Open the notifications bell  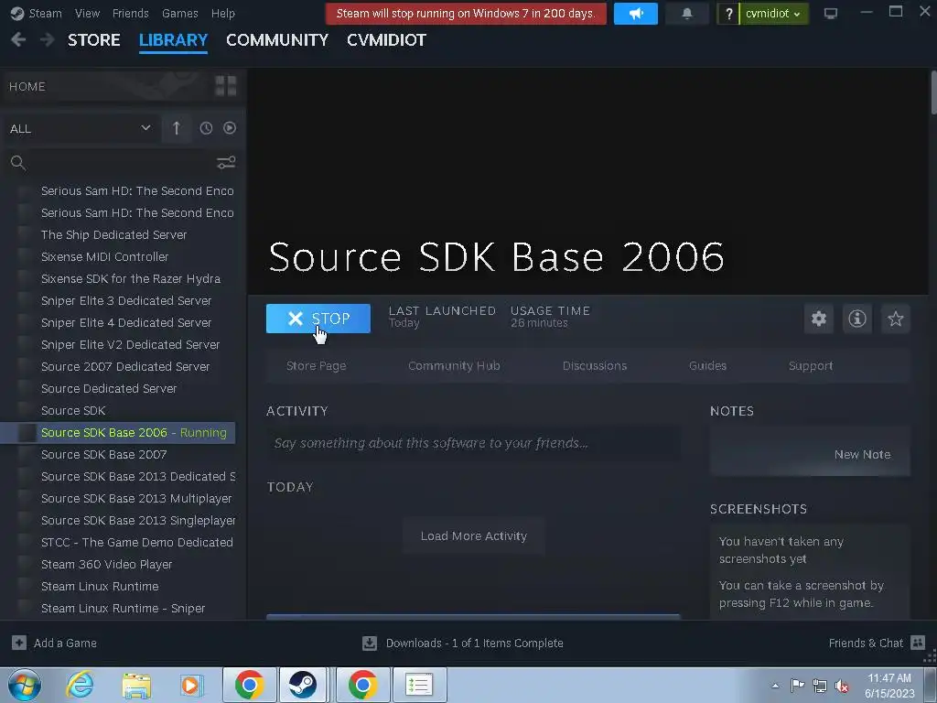(687, 13)
